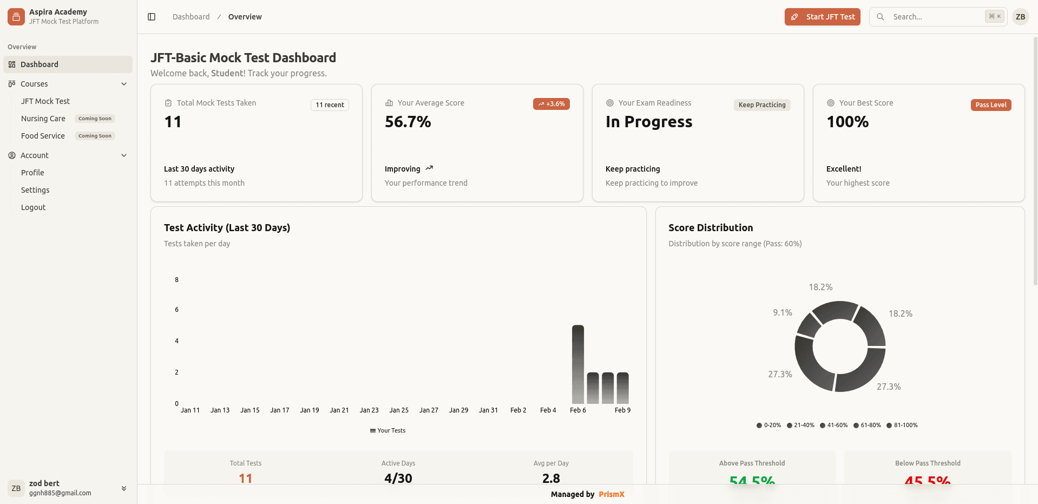The image size is (1038, 504).
Task: Open JFT Mock Test course
Action: (x=45, y=101)
